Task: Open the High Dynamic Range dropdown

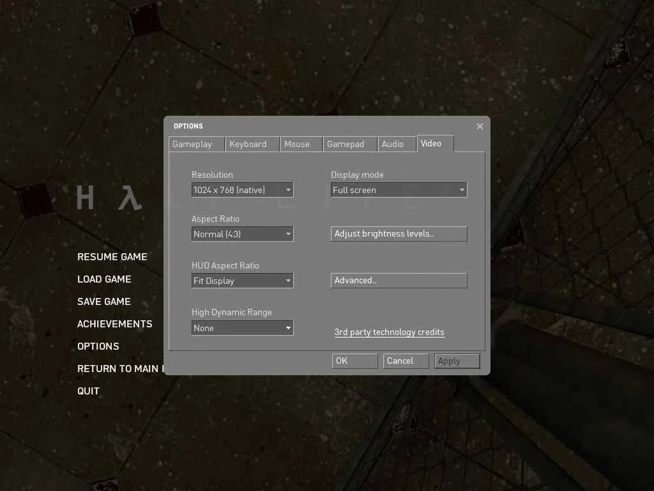Action: point(242,328)
